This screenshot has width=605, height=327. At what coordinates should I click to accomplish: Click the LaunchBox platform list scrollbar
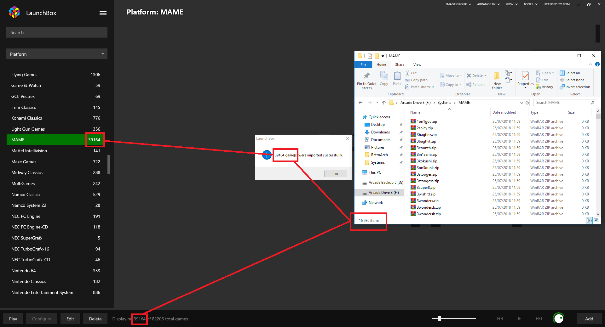(x=108, y=164)
